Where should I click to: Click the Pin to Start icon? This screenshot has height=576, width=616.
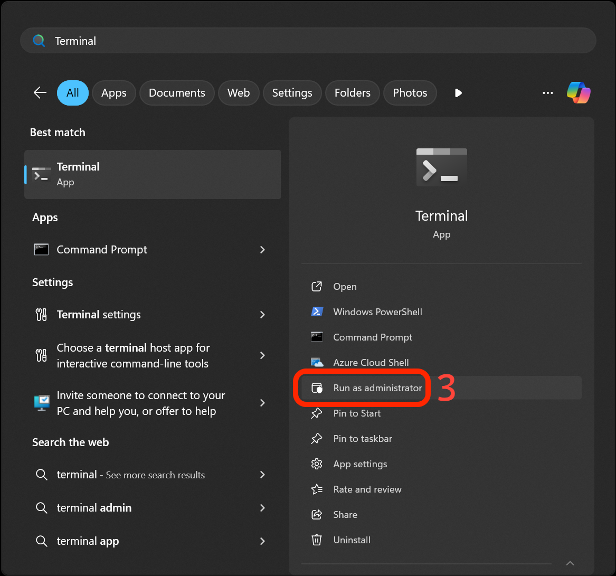(317, 413)
